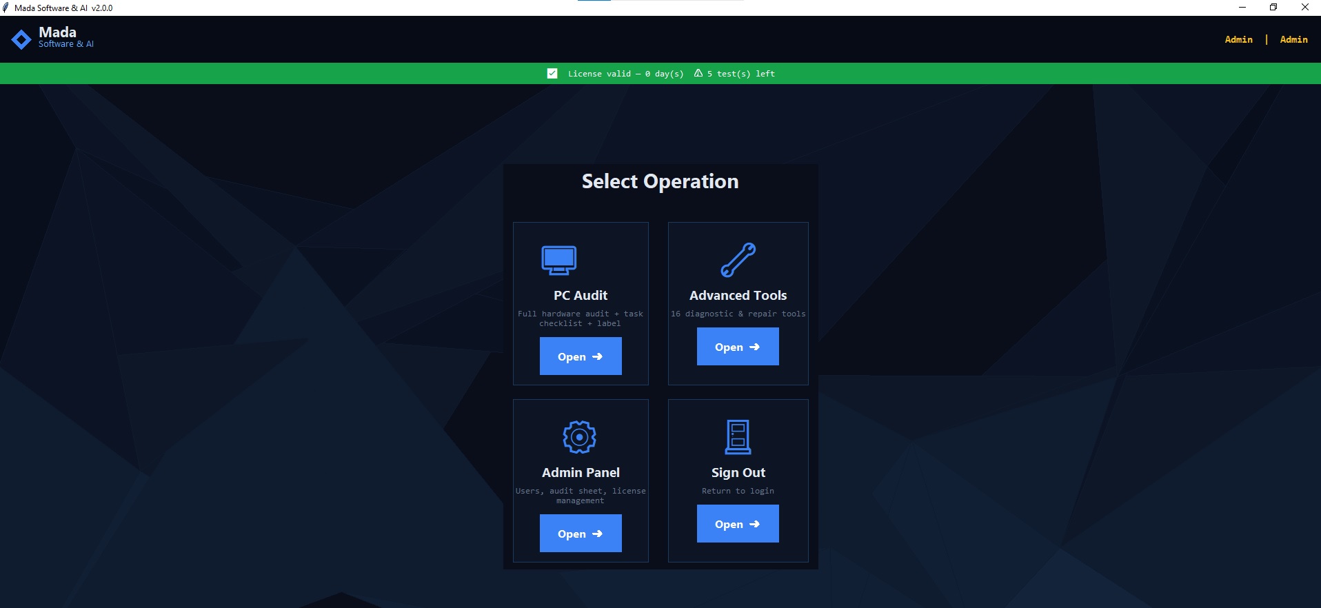Click "Users, audit sheet, license management" description
This screenshot has height=608, width=1321.
[x=581, y=496]
